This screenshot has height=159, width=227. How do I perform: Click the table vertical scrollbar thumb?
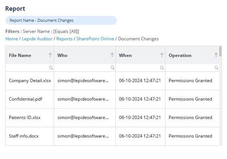220,51
